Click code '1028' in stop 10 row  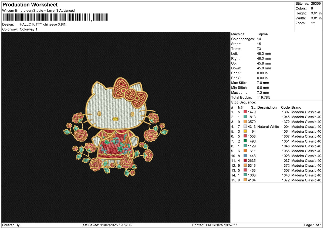coord(286,156)
